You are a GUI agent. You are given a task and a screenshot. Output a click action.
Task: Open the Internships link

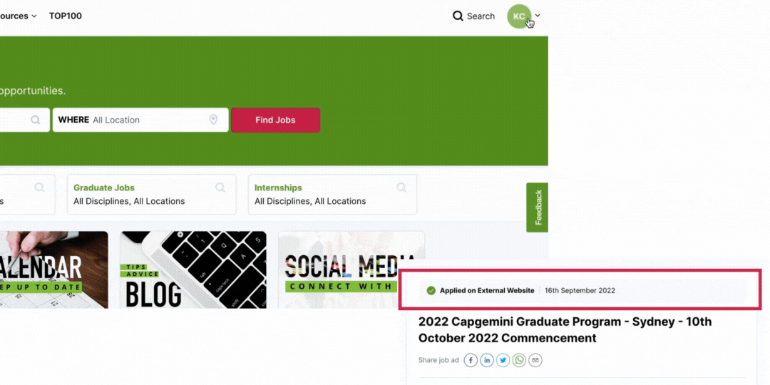pyautogui.click(x=278, y=188)
